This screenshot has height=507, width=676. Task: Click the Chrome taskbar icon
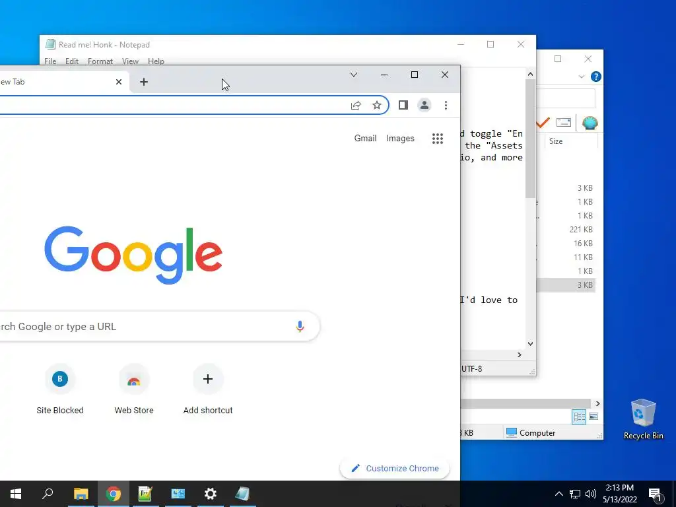click(114, 494)
